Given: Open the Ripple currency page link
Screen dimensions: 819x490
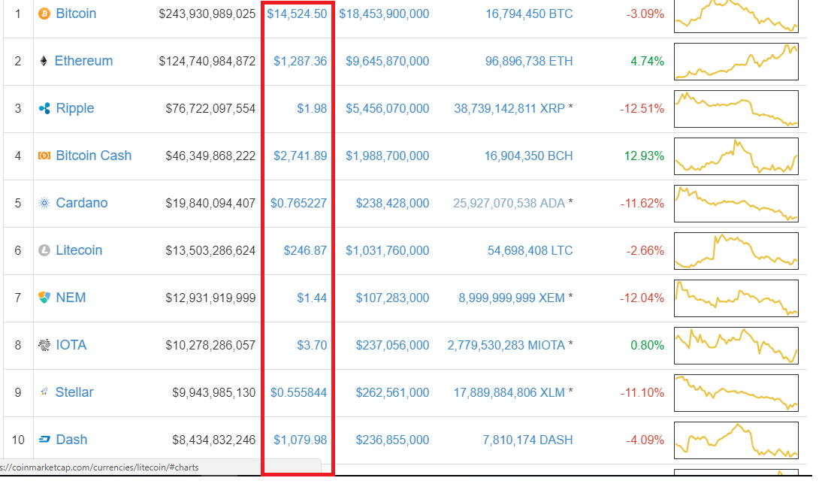Looking at the screenshot, I should point(74,108).
